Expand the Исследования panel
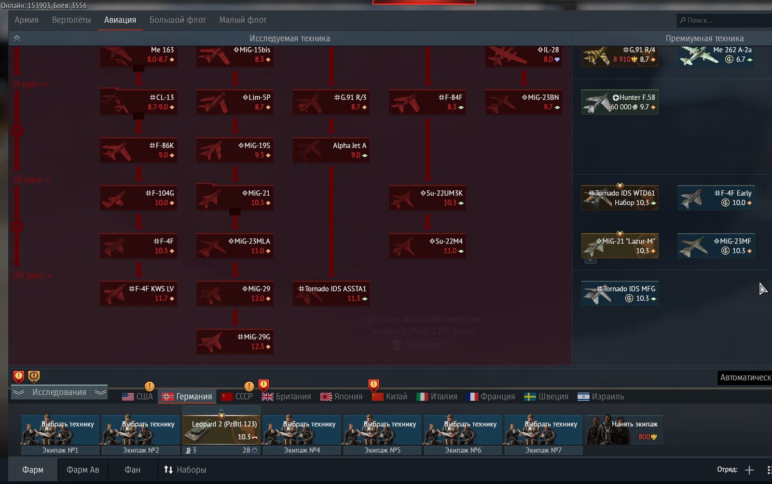 coord(59,392)
